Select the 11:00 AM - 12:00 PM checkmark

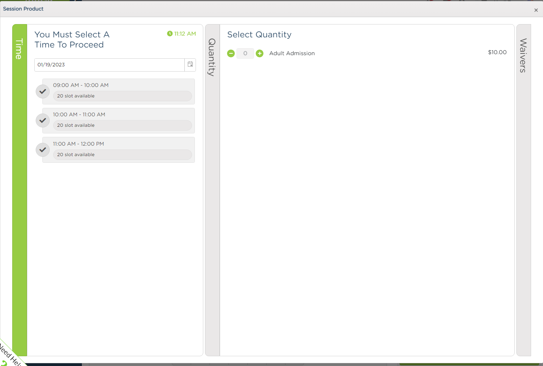[43, 150]
